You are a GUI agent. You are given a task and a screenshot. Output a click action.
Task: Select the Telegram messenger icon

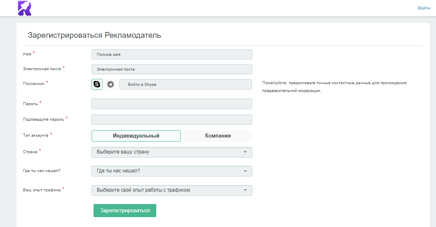click(110, 84)
